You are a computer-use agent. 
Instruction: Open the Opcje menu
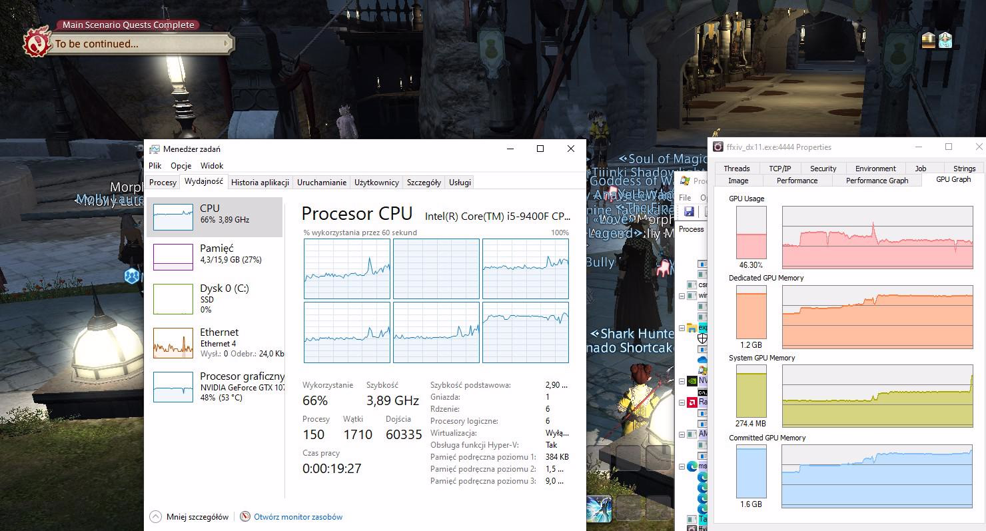[x=181, y=166]
